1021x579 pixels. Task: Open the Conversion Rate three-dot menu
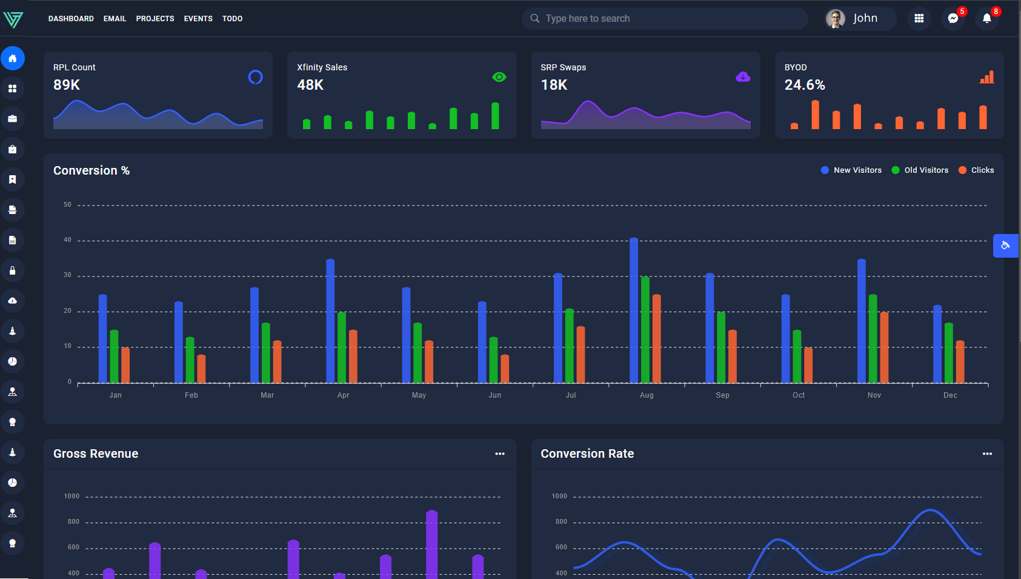pyautogui.click(x=987, y=453)
